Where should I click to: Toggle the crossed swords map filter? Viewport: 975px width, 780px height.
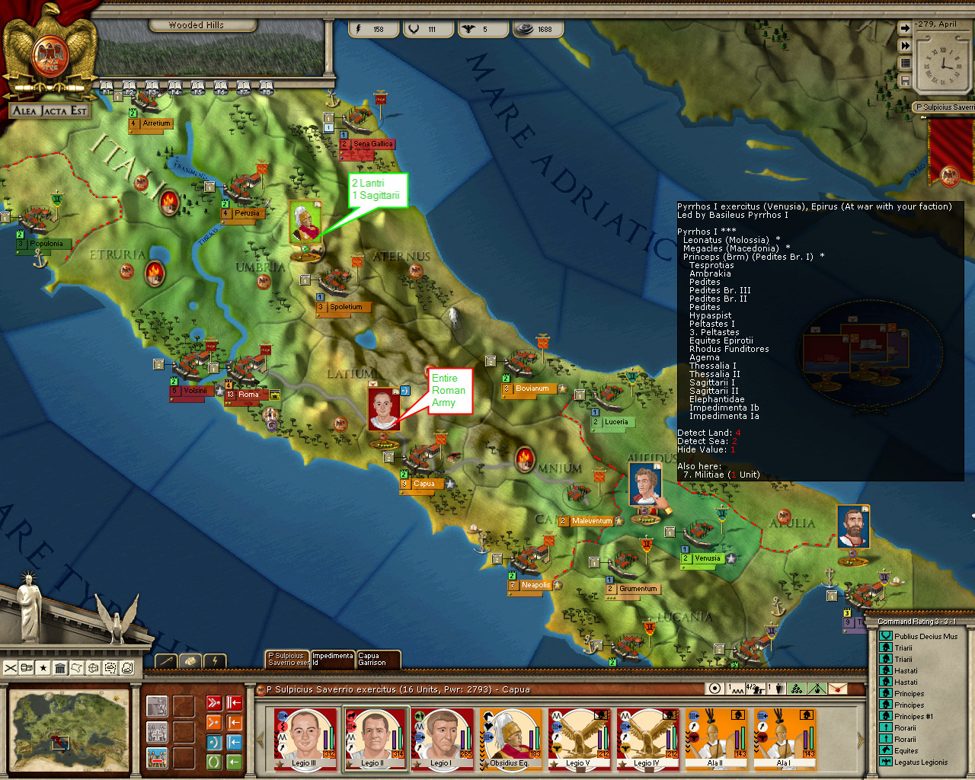(10, 668)
